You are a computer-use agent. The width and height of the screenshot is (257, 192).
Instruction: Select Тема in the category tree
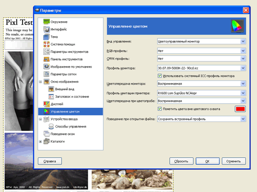pos(54,37)
